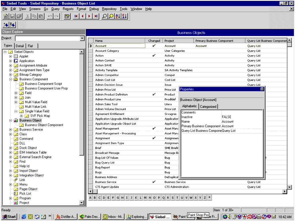Viewport: 303px width, 221px height.
Task: Switch to Inbox taskbar button
Action: (113, 217)
